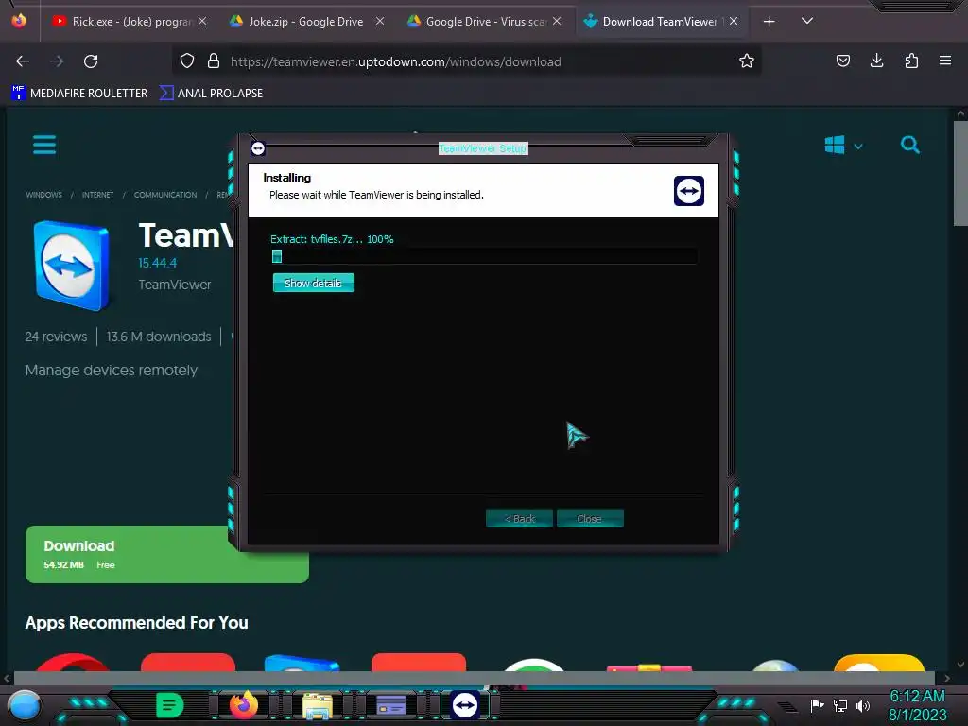Open the Firefox downloads panel
The height and width of the screenshot is (726, 968).
(x=876, y=60)
